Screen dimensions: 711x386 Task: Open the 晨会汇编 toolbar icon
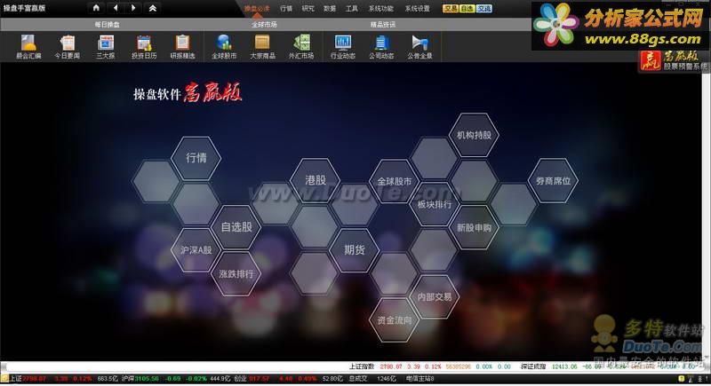coord(28,47)
